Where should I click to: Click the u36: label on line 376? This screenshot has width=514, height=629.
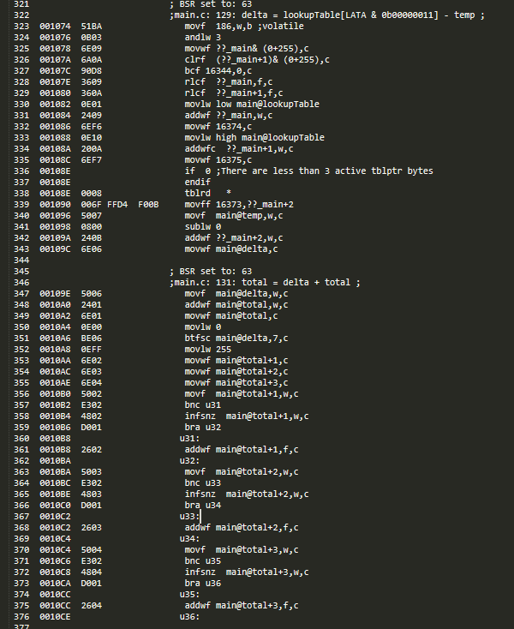(189, 616)
